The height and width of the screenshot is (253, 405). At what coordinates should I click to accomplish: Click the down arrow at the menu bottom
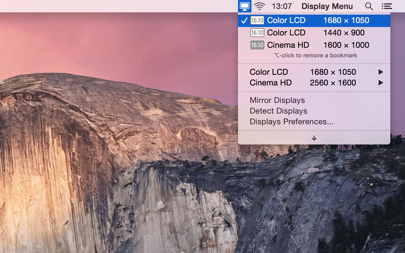314,138
